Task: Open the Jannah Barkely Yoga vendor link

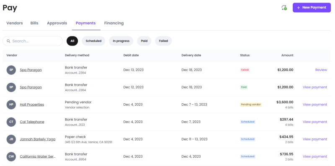Action: click(38, 139)
